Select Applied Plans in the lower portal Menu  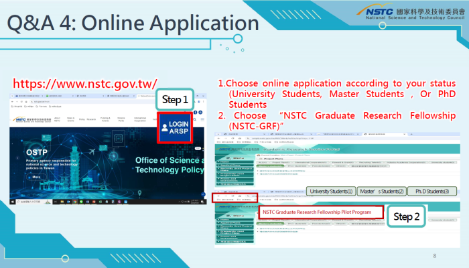click(x=235, y=223)
